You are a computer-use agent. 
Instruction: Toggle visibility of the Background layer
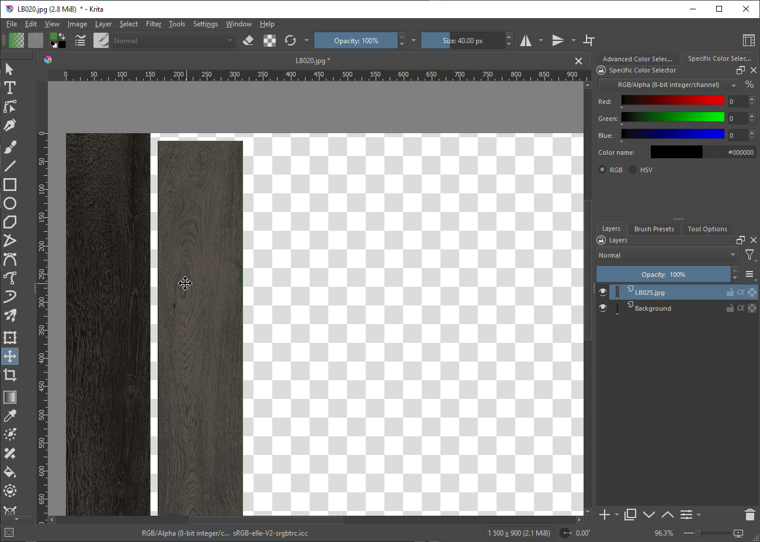click(x=603, y=308)
